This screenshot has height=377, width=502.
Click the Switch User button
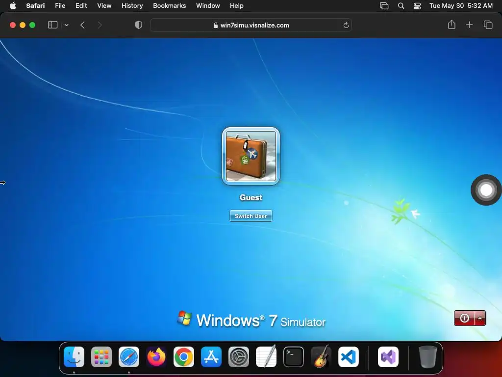[x=251, y=216]
